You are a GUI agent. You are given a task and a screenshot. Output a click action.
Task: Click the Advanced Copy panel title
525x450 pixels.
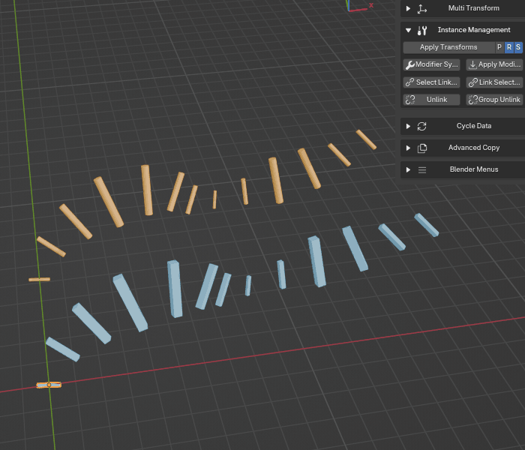click(x=474, y=148)
